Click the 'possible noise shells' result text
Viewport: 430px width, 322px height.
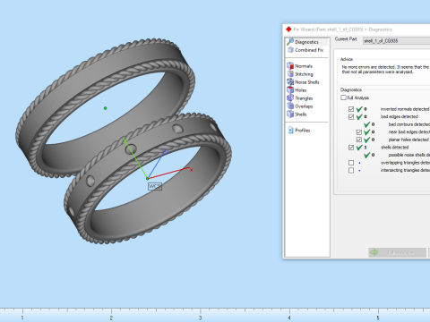point(409,155)
